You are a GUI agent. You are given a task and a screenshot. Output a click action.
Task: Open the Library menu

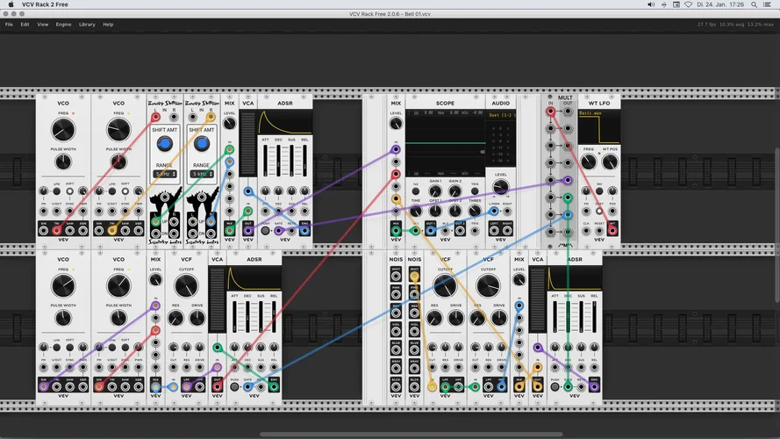[x=87, y=25]
